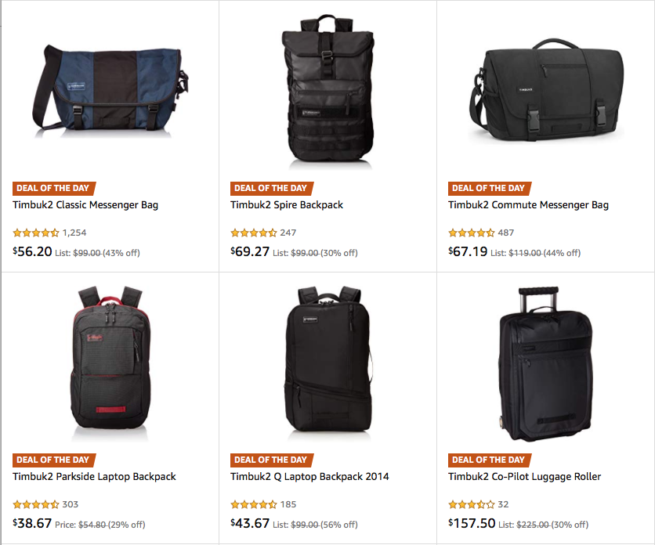
Task: Open the Timbuk2 Parkside Laptop Backpack image
Action: [110, 363]
